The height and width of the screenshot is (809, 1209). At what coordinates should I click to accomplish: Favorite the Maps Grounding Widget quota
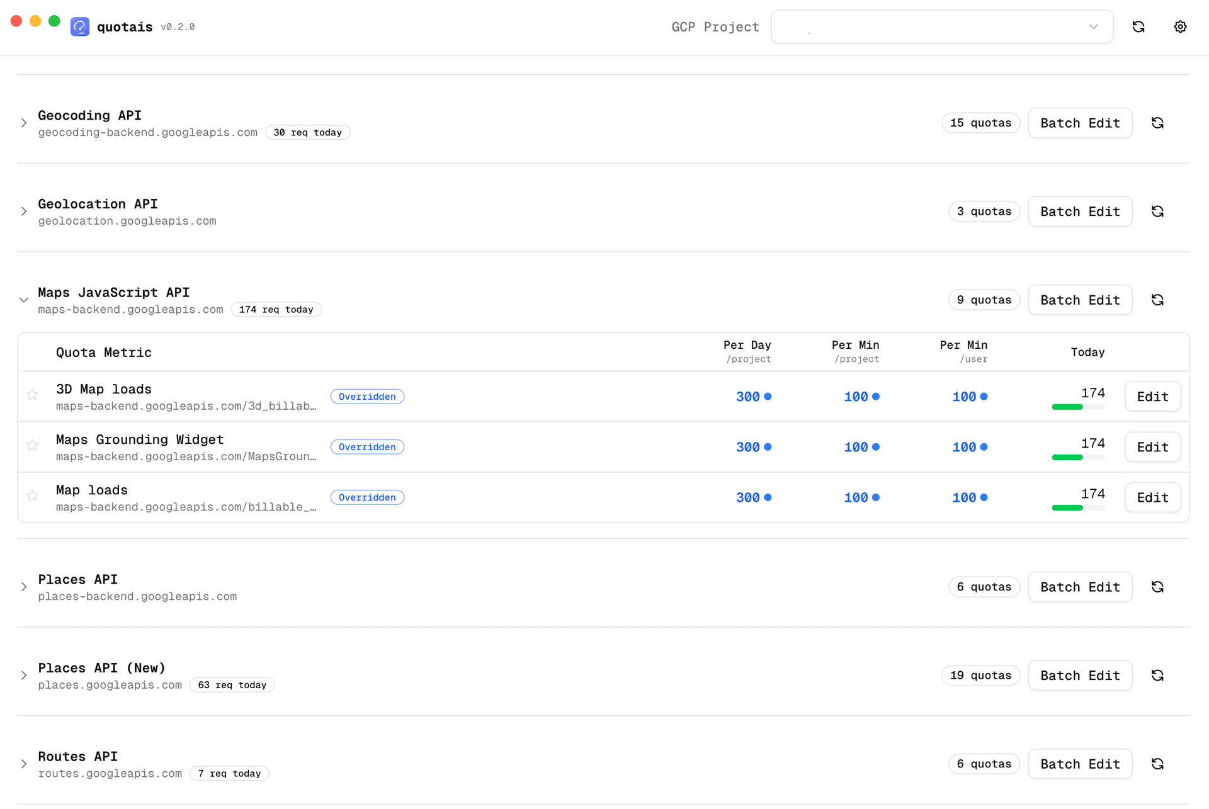click(x=32, y=445)
